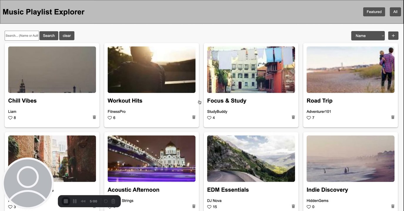Like the EDM Essentials playlist
The height and width of the screenshot is (211, 404).
[209, 207]
